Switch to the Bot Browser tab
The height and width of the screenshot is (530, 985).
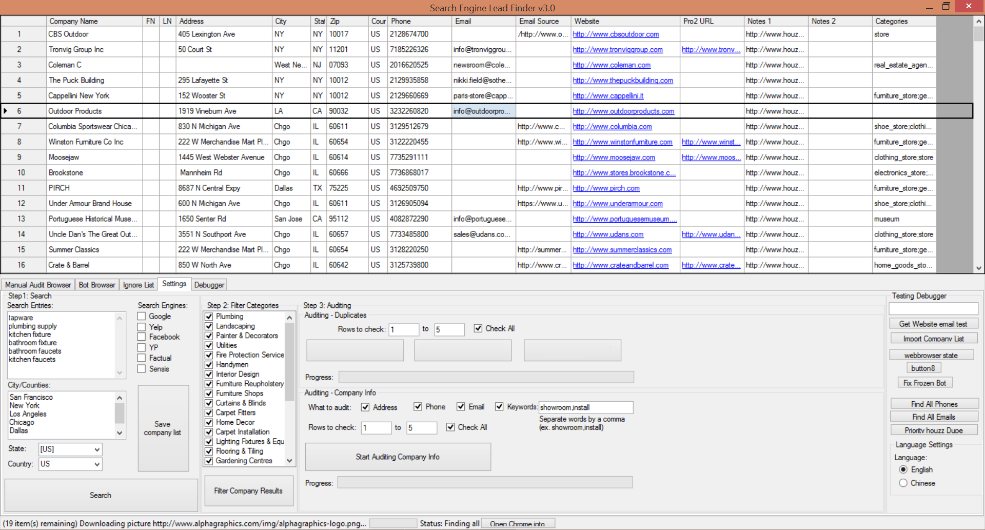click(97, 285)
